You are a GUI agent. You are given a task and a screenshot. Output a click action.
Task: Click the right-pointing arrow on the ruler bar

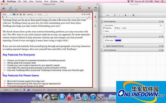click(x=82, y=14)
